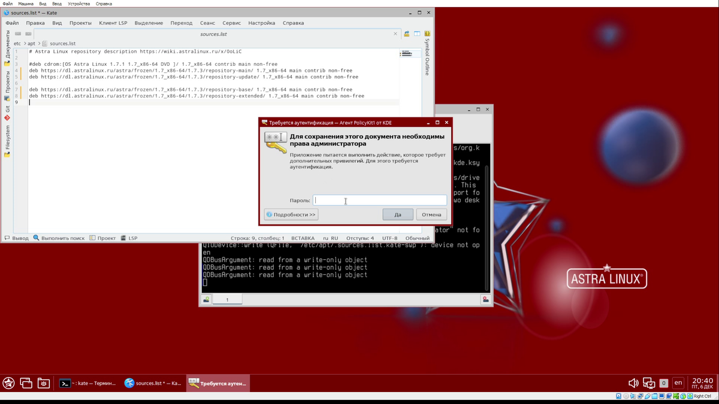The width and height of the screenshot is (719, 404).
Task: Open the Проекты side panel in Kate
Action: (7, 86)
